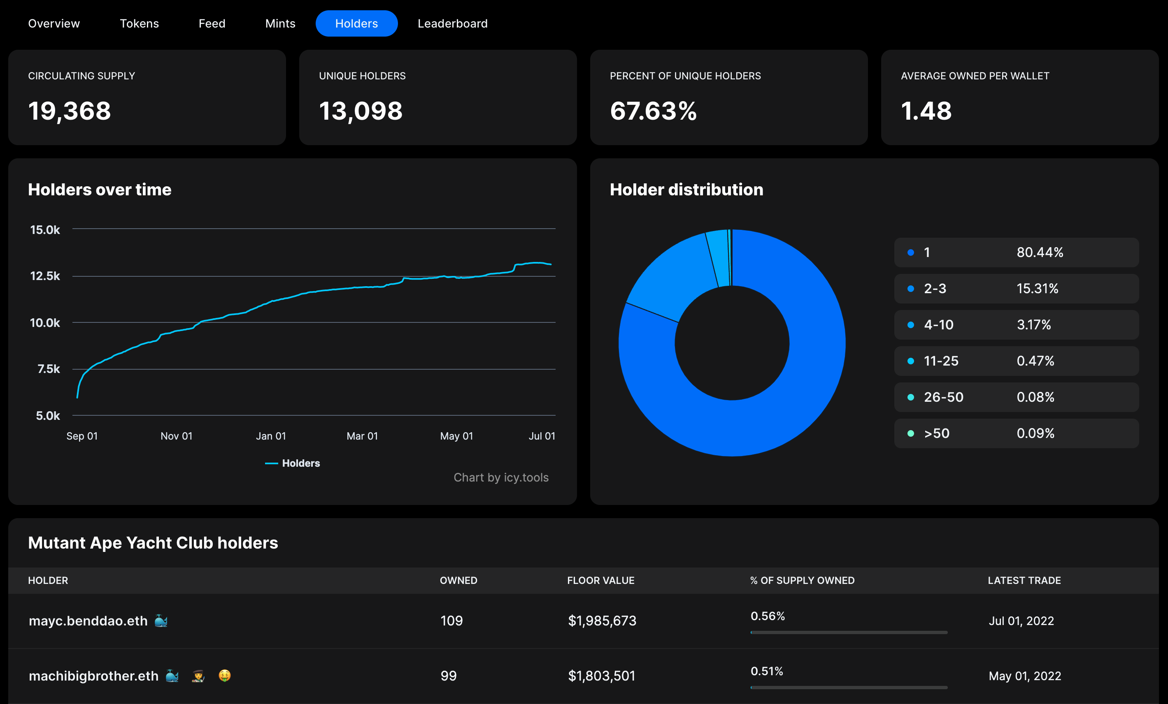Click the owned count 109
This screenshot has height=704, width=1168.
(451, 621)
